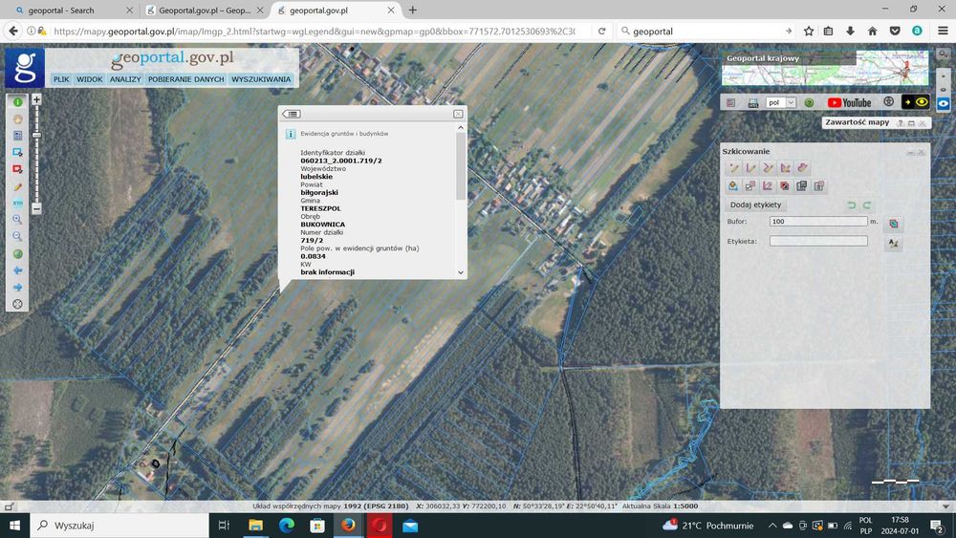Screen dimensions: 956x538
Task: Open the PLIK menu
Action: tap(61, 79)
